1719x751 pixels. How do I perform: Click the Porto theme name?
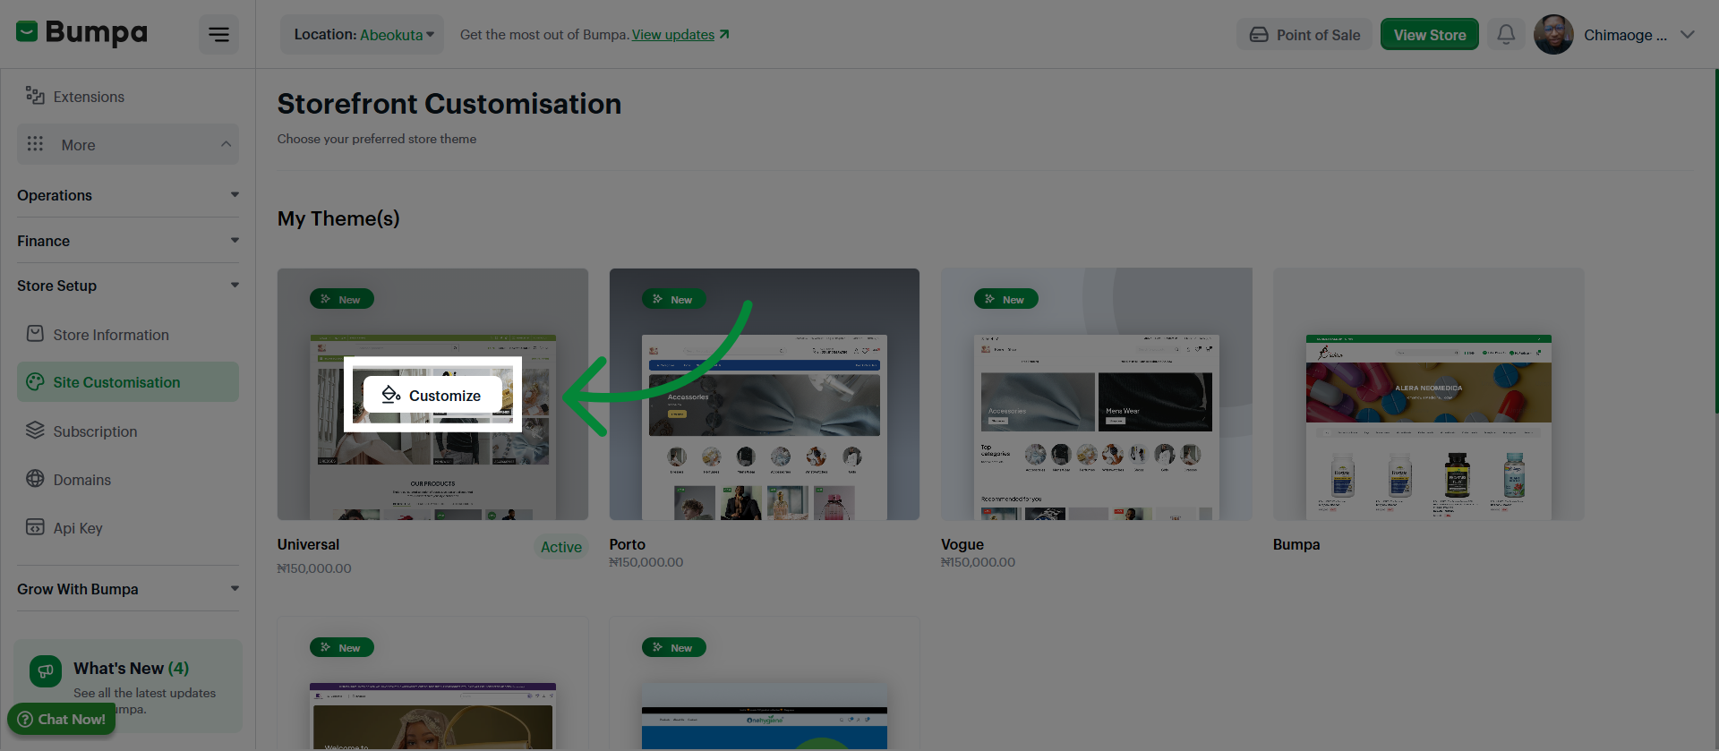(628, 544)
